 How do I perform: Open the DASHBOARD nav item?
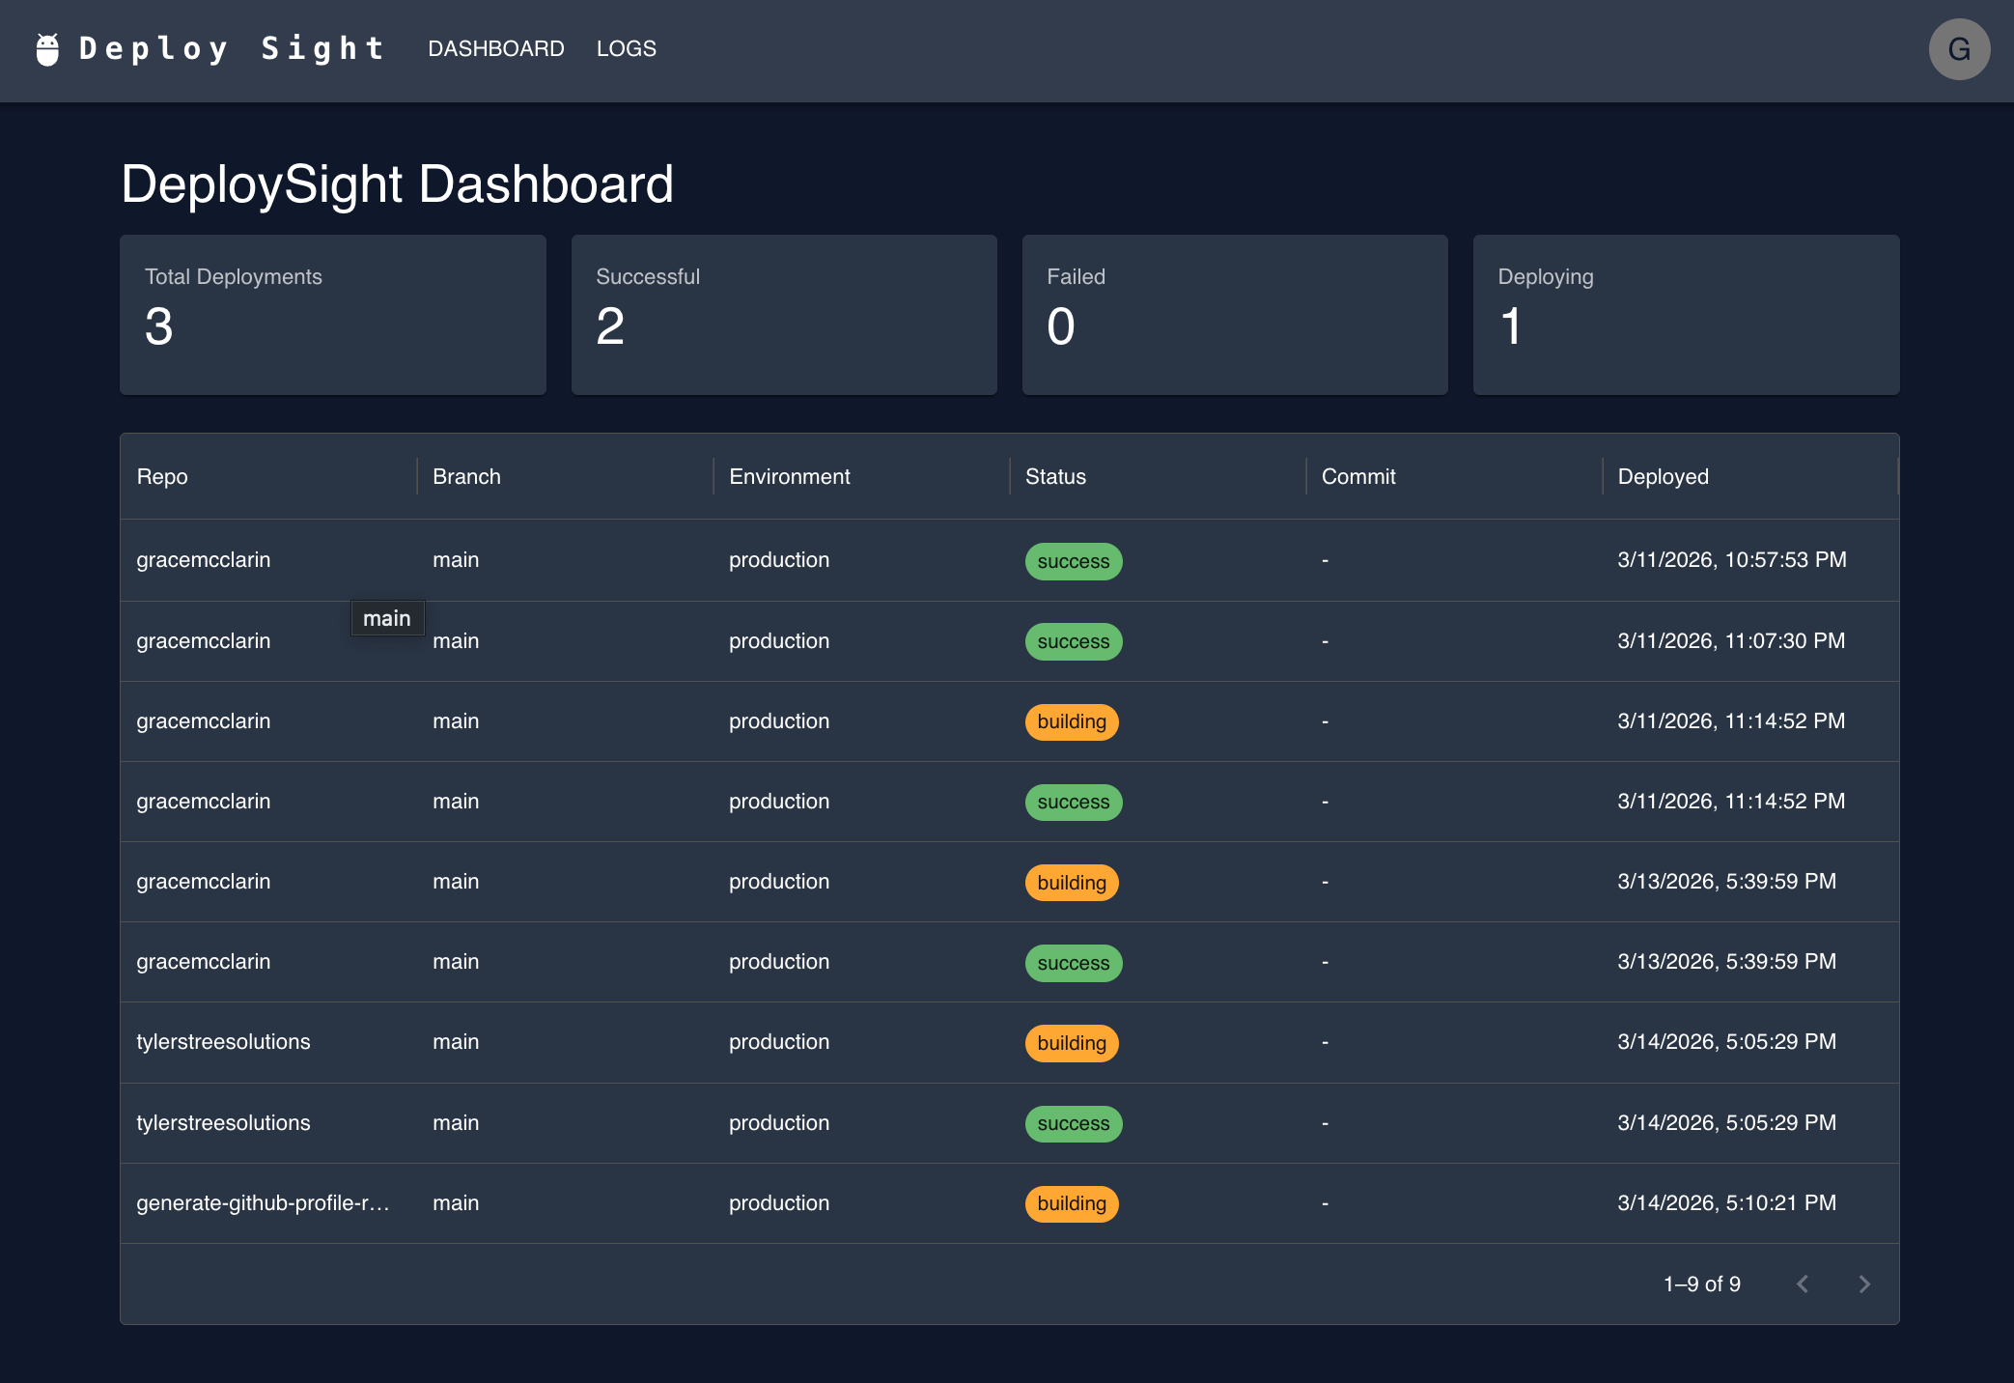(x=495, y=49)
